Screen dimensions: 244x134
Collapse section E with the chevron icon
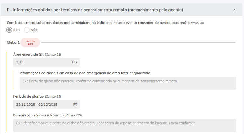pos(234,10)
